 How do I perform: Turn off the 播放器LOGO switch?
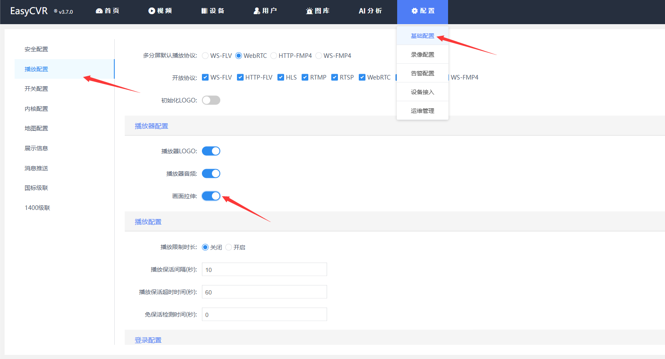211,151
